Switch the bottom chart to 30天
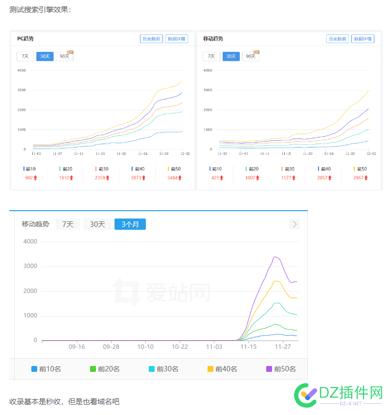The image size is (392, 415). (97, 224)
